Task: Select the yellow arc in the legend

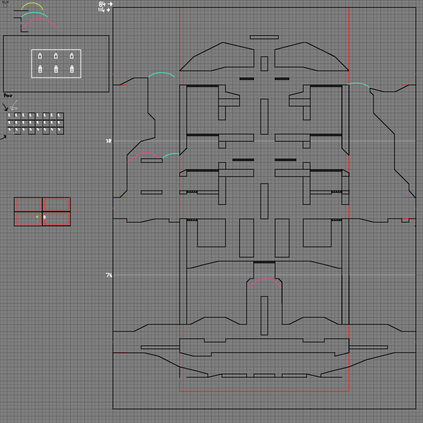Action: click(x=32, y=4)
